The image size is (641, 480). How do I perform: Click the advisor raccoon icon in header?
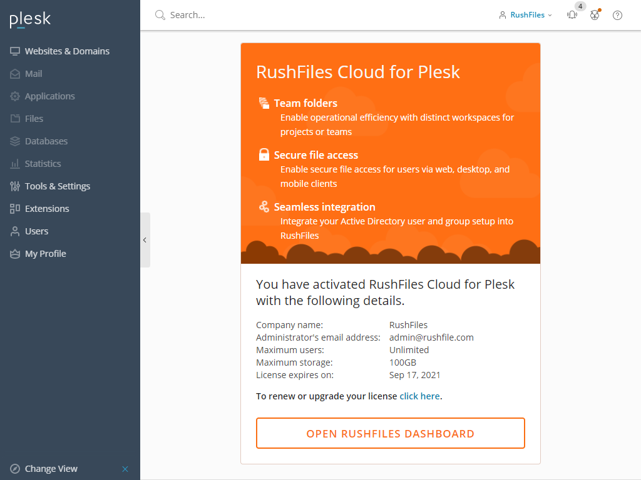click(x=595, y=15)
